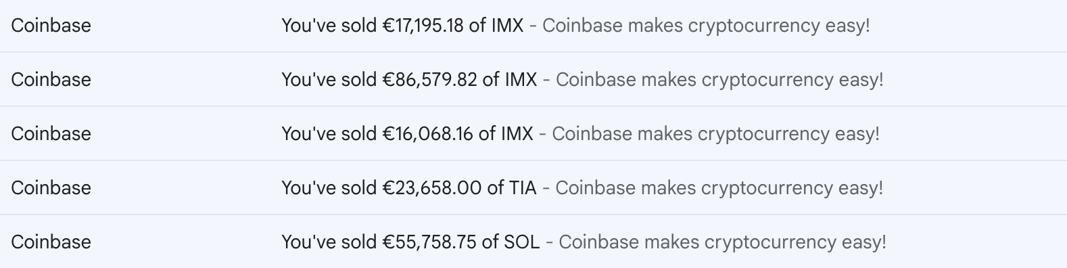
Task: Select the TIA ticker text in the subject
Action: [522, 188]
